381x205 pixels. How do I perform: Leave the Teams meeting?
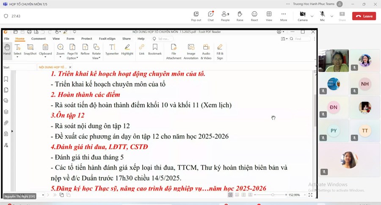click(364, 16)
